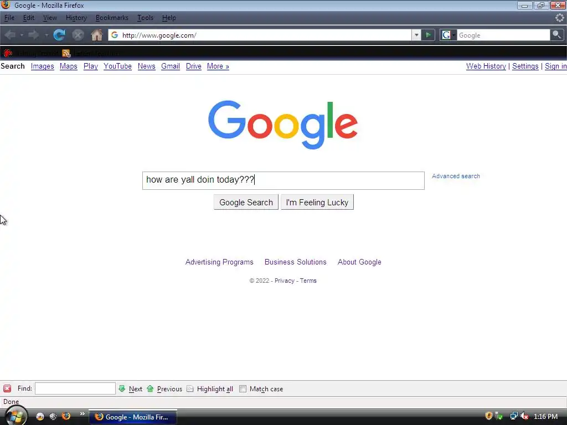Click the Back navigation arrow

11,35
